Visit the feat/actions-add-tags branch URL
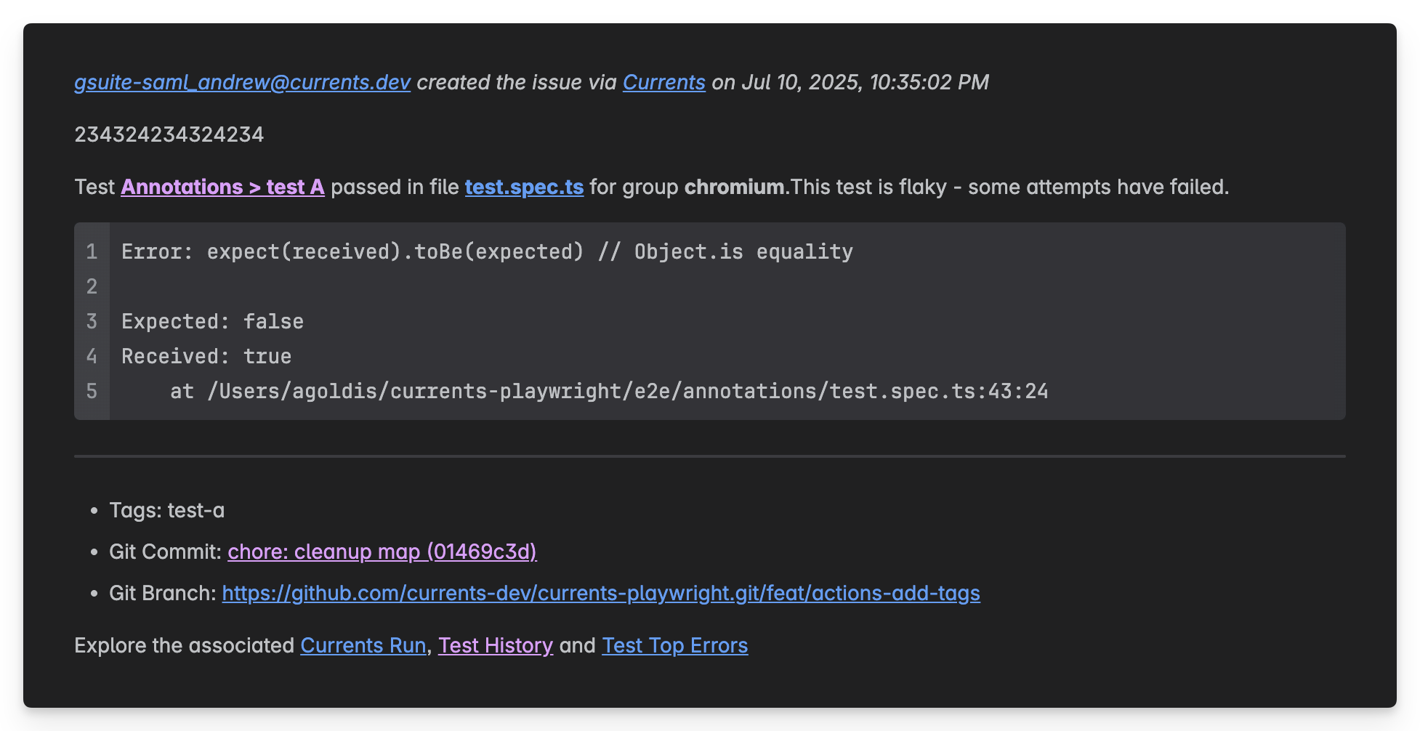1420x731 pixels. [601, 593]
